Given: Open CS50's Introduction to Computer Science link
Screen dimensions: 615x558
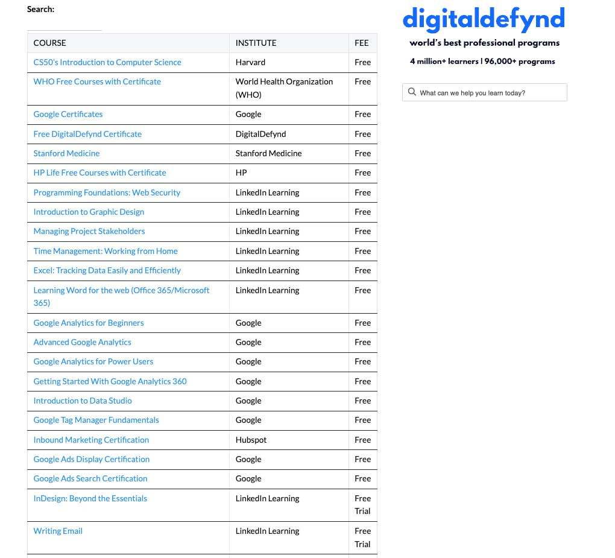Looking at the screenshot, I should coord(107,62).
